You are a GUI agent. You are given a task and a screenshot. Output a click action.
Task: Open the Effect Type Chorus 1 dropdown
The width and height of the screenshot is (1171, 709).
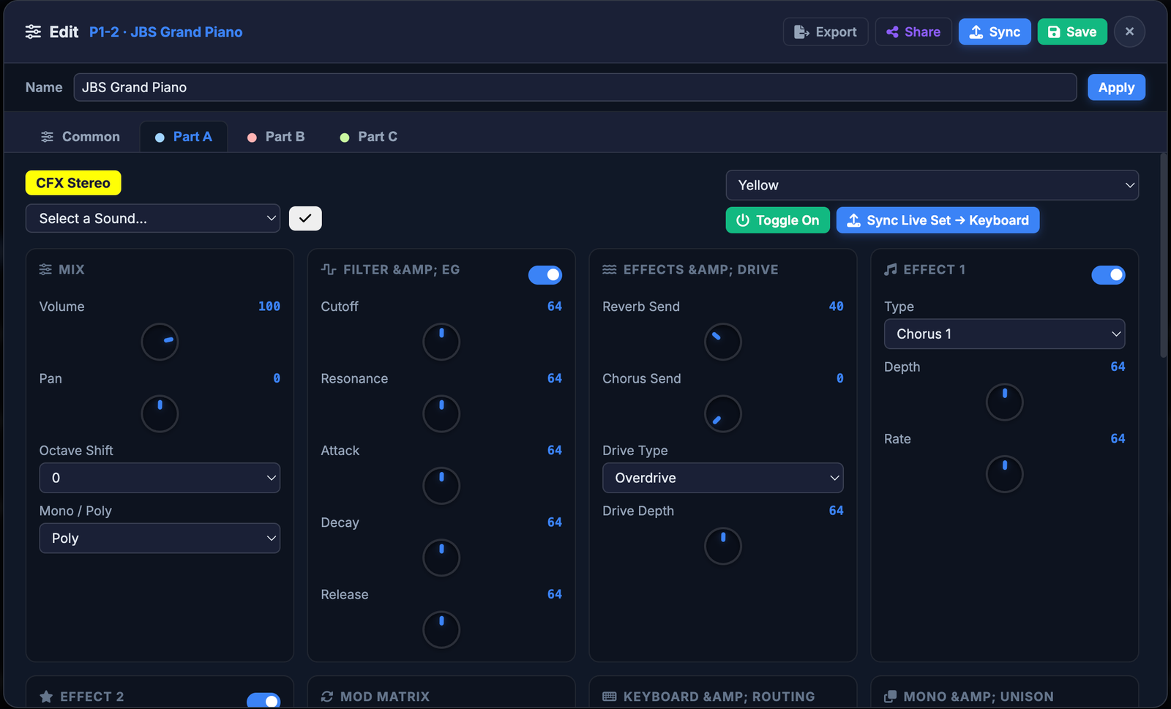point(1005,334)
